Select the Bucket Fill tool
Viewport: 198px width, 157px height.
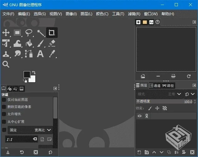29,43
